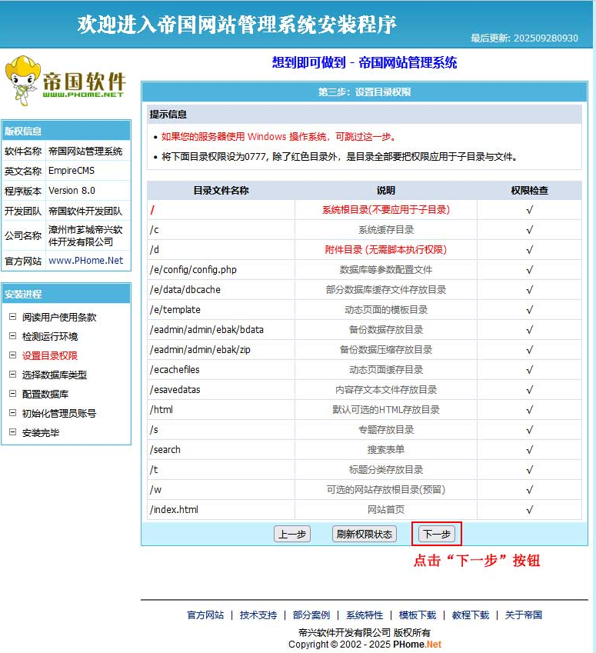Select 初始化管理员账号 step text
The width and height of the screenshot is (596, 653).
pyautogui.click(x=59, y=413)
